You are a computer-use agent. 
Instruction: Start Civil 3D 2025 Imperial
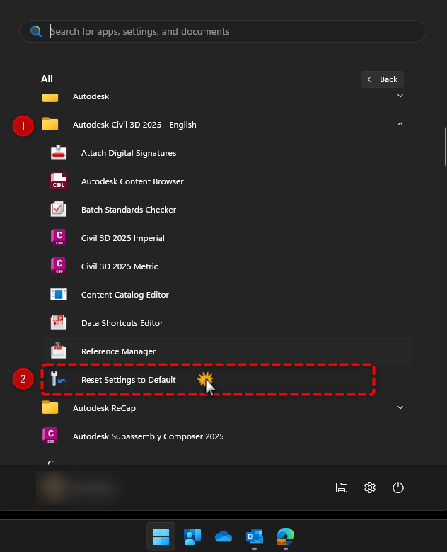pyautogui.click(x=226, y=237)
